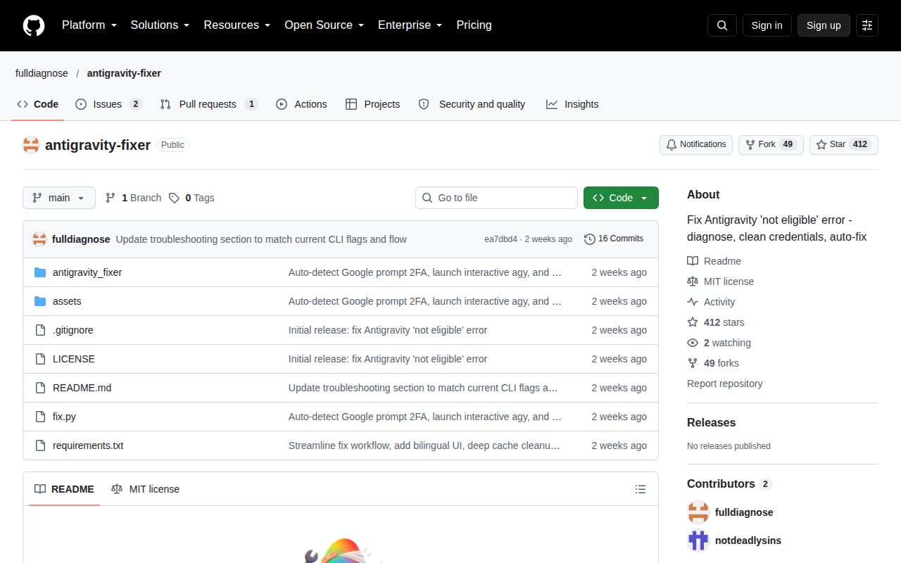The image size is (901, 563).
Task: Open the fulldiagnose owner link in breadcrumb
Action: click(x=42, y=73)
